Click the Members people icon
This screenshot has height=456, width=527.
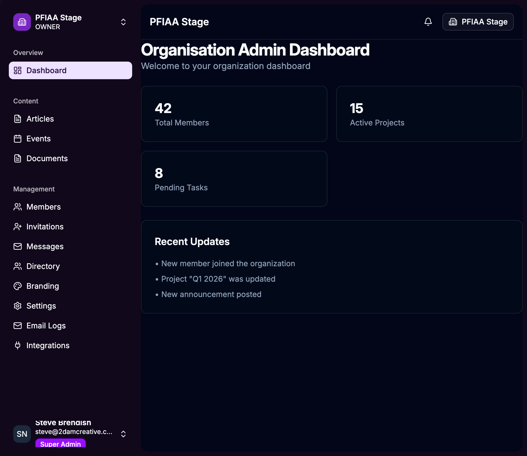click(x=18, y=207)
